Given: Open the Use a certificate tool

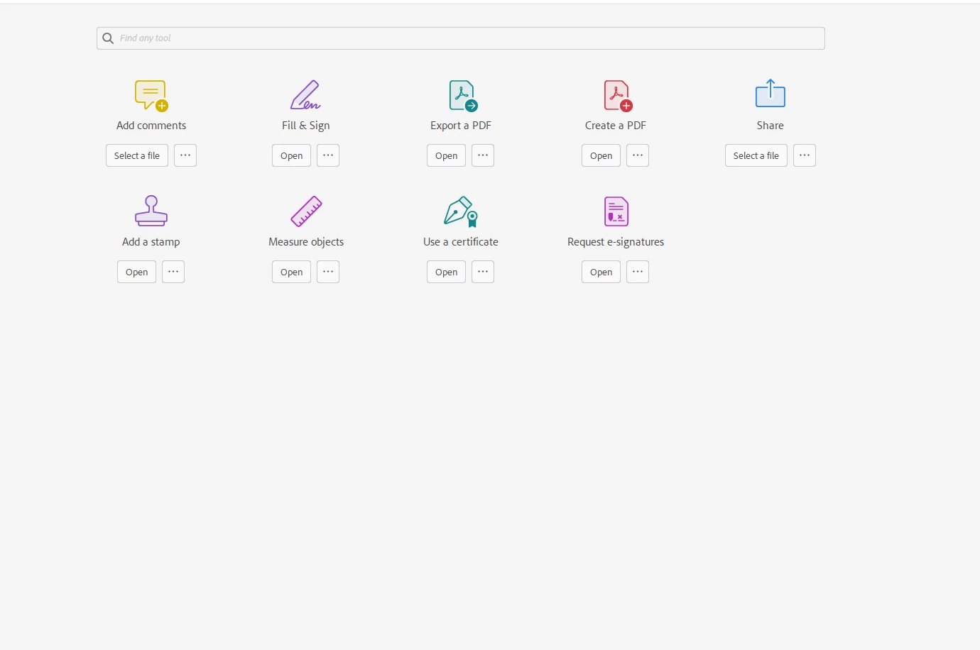Looking at the screenshot, I should coord(446,272).
